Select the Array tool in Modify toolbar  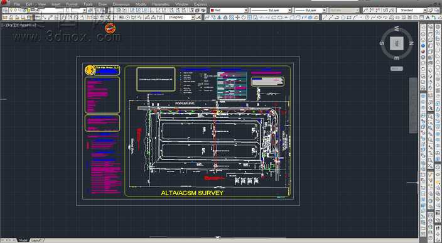tap(232, 18)
